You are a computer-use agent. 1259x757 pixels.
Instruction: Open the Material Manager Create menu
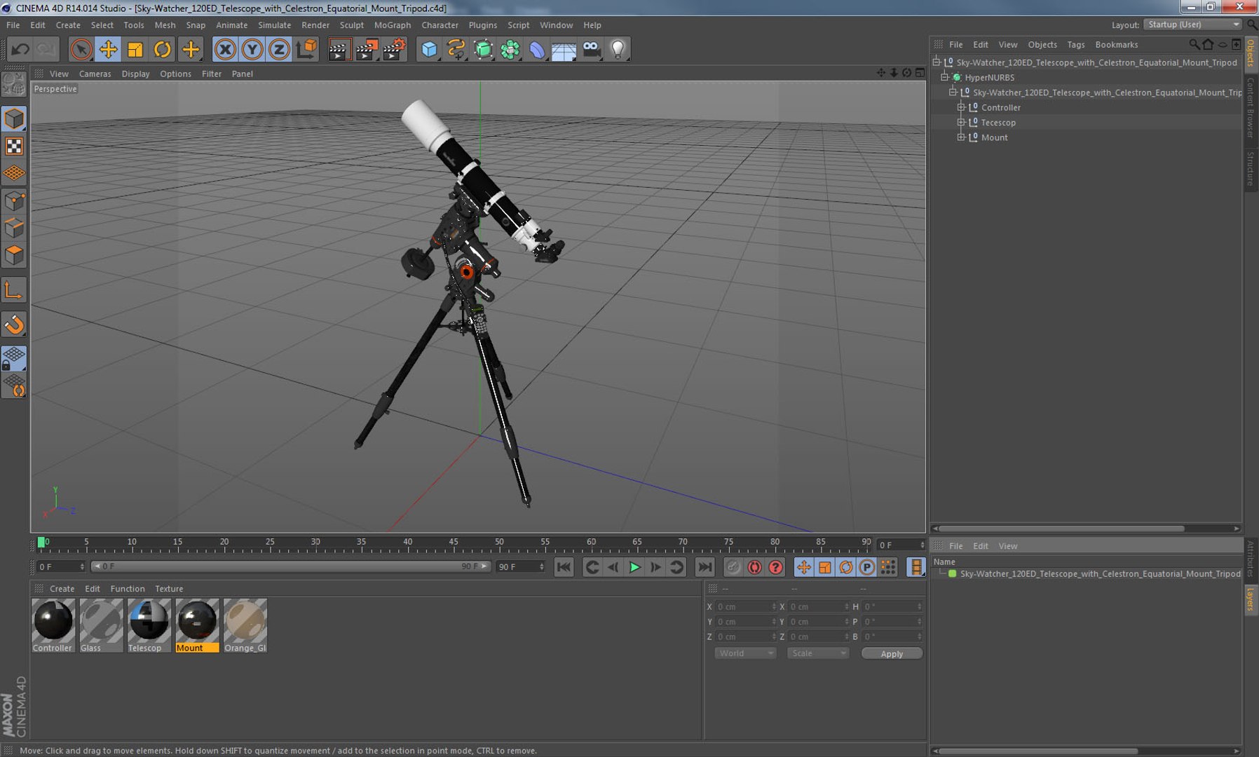62,589
